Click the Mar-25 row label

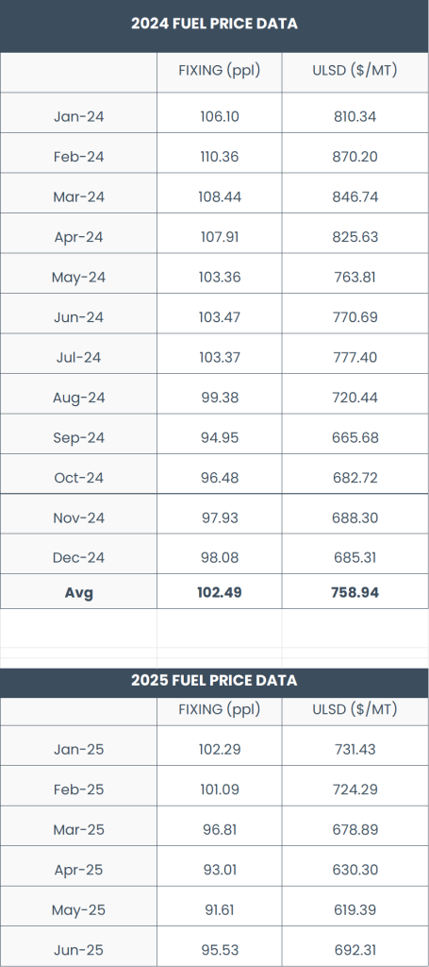point(79,829)
